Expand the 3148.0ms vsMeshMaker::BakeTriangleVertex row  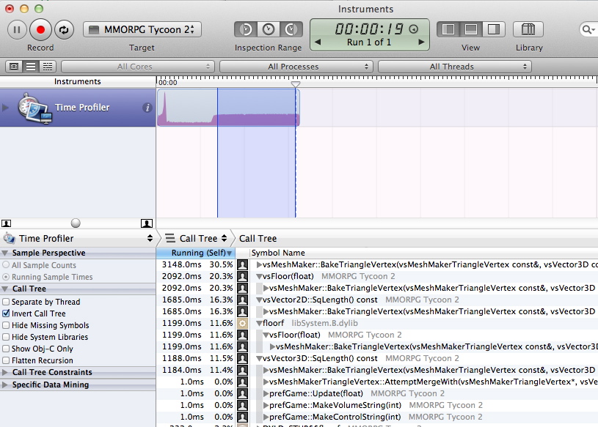(x=259, y=264)
